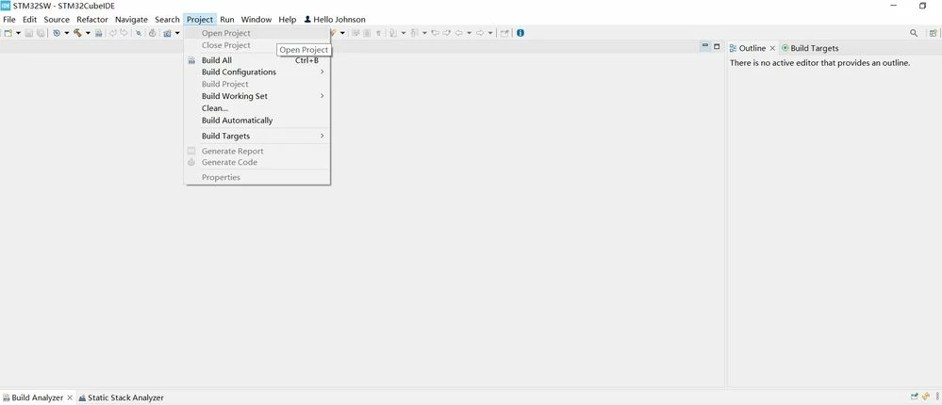This screenshot has height=405, width=942.
Task: Choose Build All from the Project menu
Action: point(257,60)
